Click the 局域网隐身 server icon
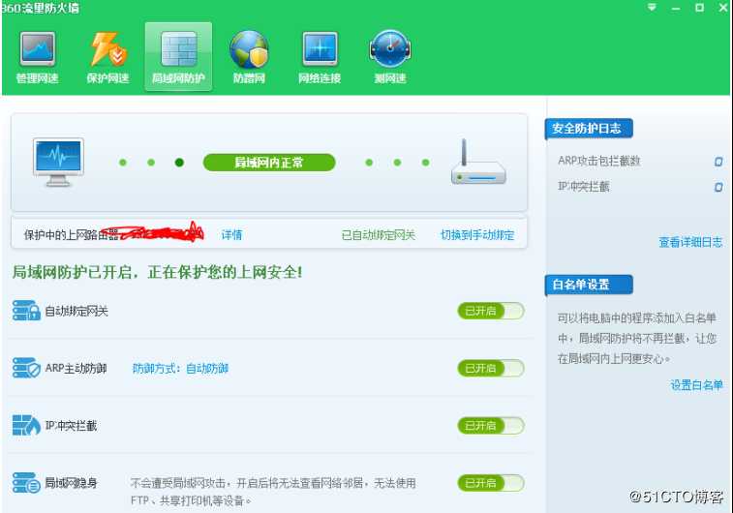The image size is (733, 513). point(26,483)
